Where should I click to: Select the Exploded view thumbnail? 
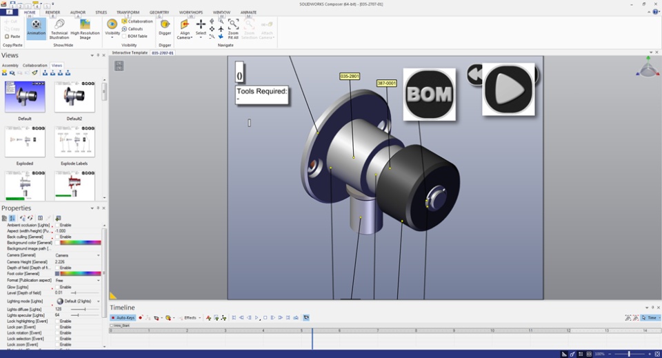25,141
